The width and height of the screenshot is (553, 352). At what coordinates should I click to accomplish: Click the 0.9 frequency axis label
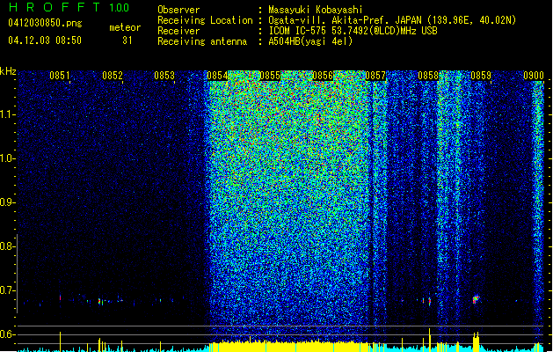7,202
